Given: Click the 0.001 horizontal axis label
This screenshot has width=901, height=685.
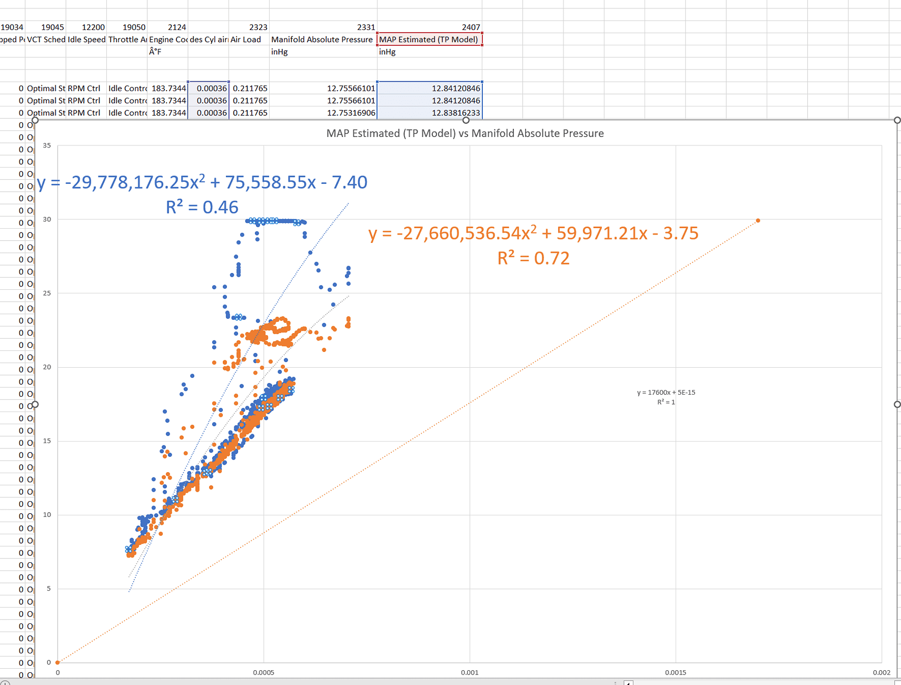Looking at the screenshot, I should (x=470, y=672).
